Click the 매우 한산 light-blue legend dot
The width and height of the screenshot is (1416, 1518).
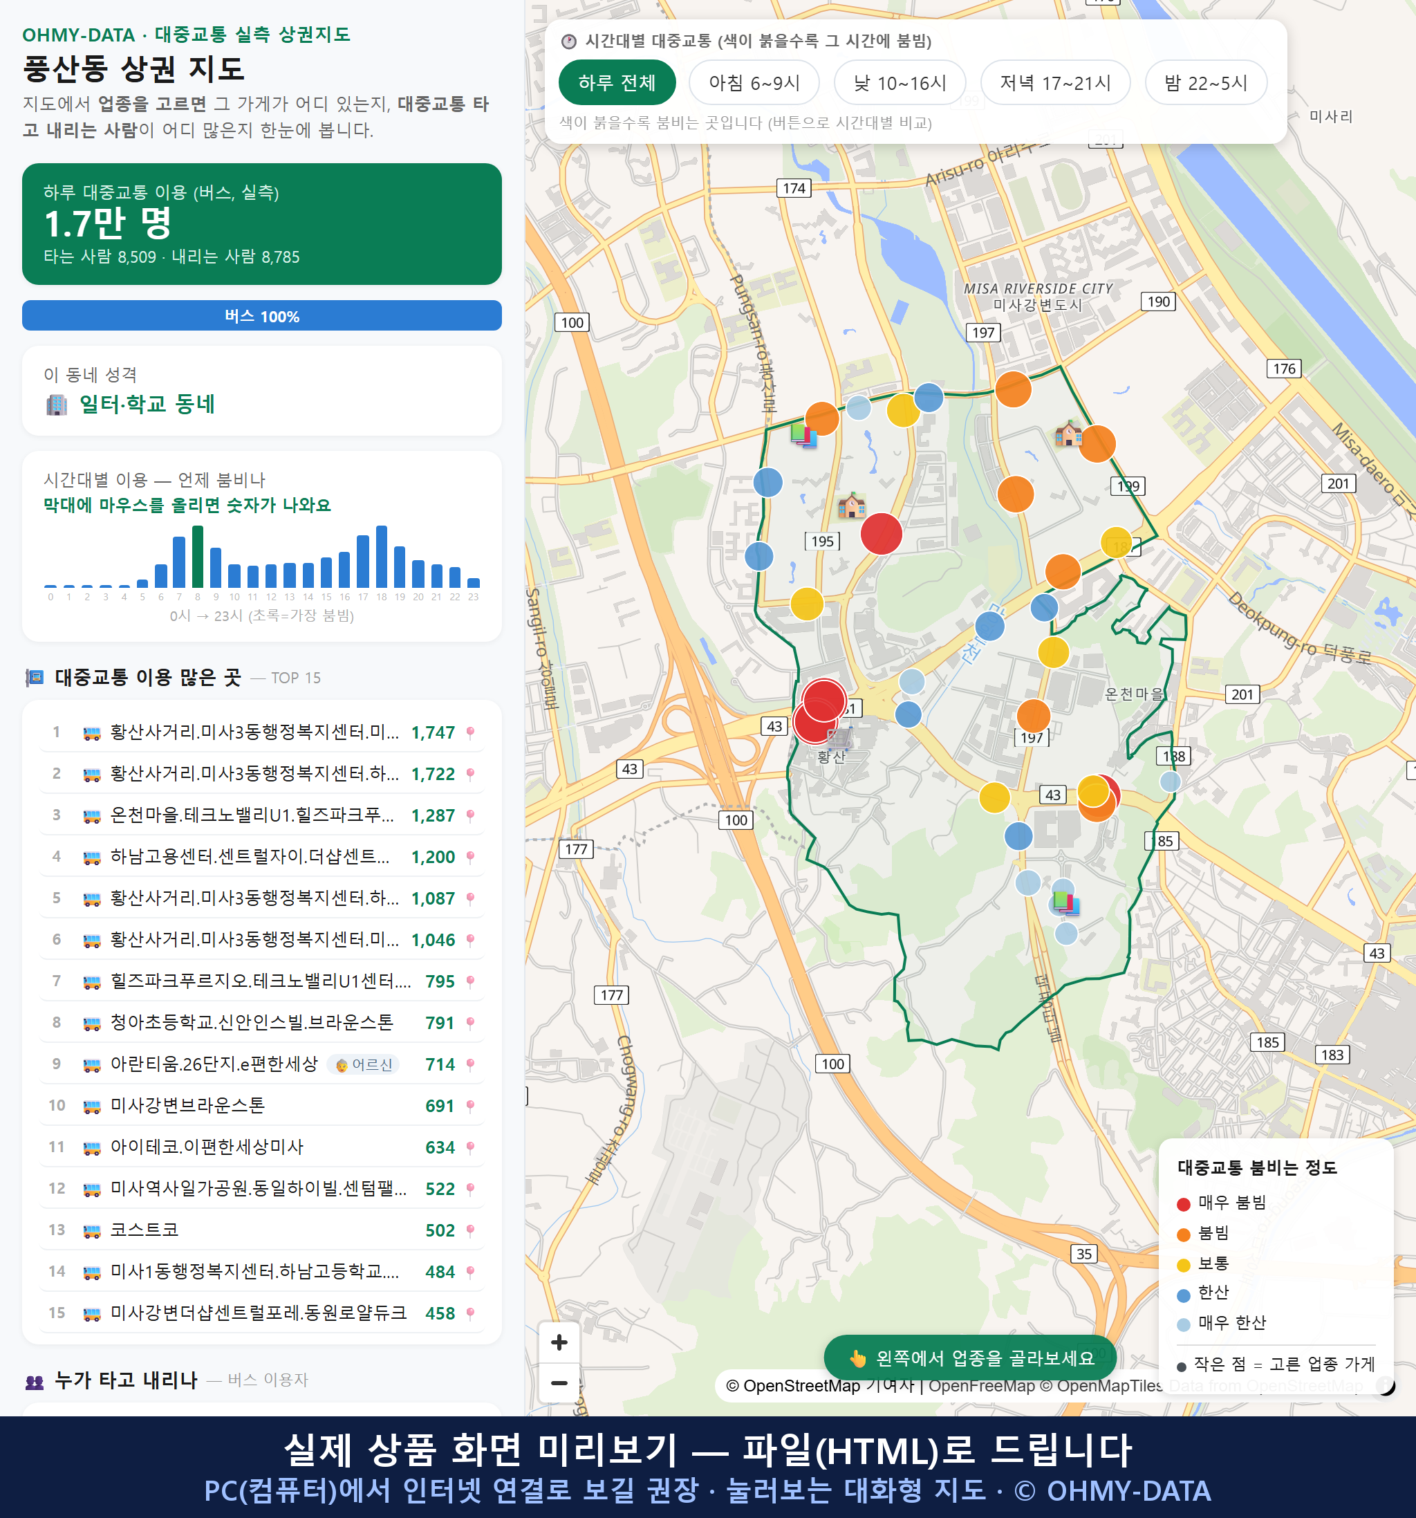click(x=1183, y=1325)
